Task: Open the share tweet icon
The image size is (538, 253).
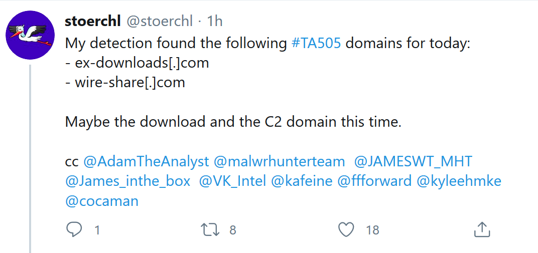Action: (481, 229)
